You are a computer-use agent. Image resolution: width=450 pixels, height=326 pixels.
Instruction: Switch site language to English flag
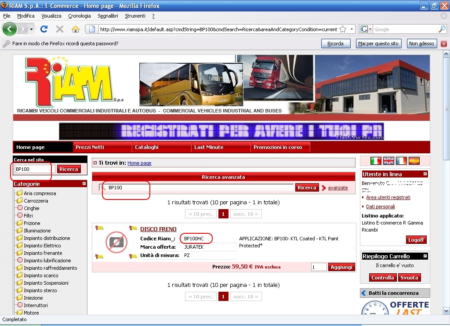[388, 161]
